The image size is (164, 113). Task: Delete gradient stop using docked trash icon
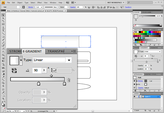click(159, 60)
